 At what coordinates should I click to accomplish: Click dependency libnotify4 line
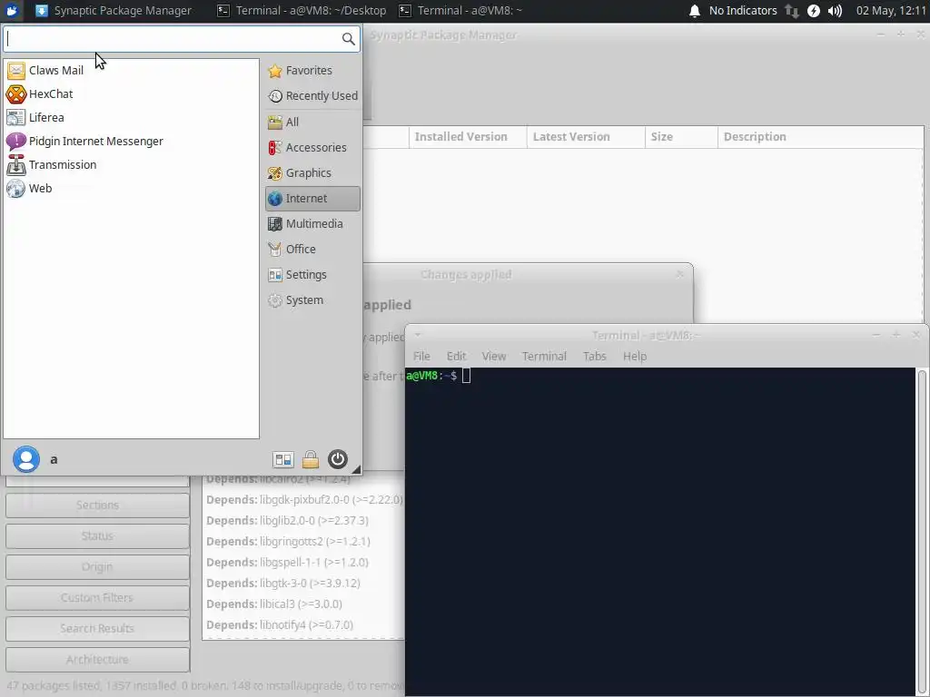280,625
